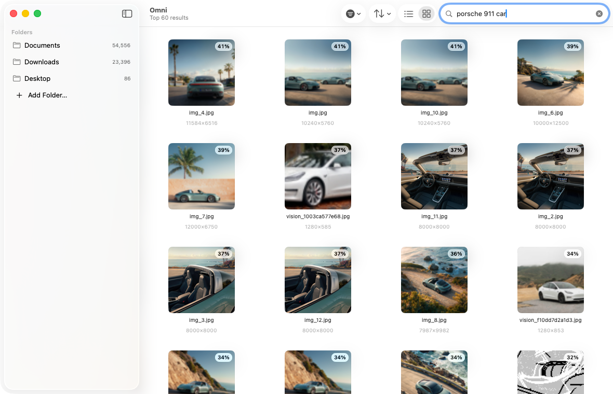Click the Add Folder... button

(x=41, y=95)
